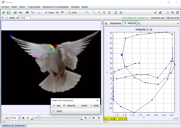Screen dimensions: 181x128
Task: Open the 174% zoom magnifier
Action: (x=72, y=12)
